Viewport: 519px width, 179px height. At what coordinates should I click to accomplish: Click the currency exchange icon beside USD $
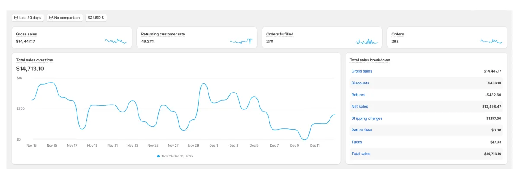point(90,18)
